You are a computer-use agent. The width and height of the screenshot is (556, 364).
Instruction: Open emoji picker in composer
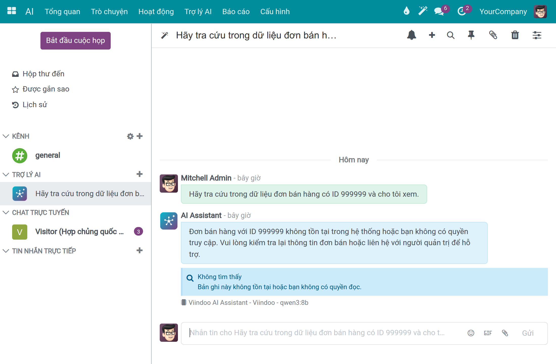click(471, 333)
